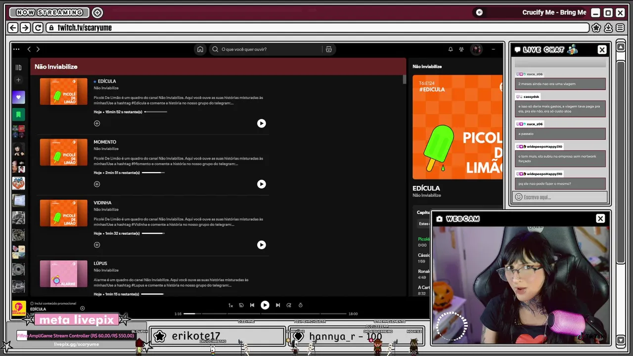Add the VIDINHA episode to library
The width and height of the screenshot is (633, 356).
coord(97,245)
